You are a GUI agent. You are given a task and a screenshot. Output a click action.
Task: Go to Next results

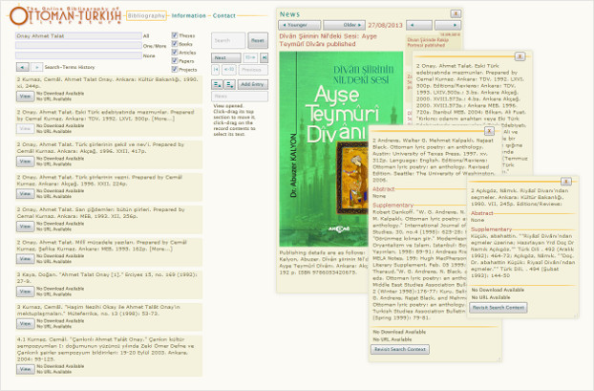[x=225, y=57]
